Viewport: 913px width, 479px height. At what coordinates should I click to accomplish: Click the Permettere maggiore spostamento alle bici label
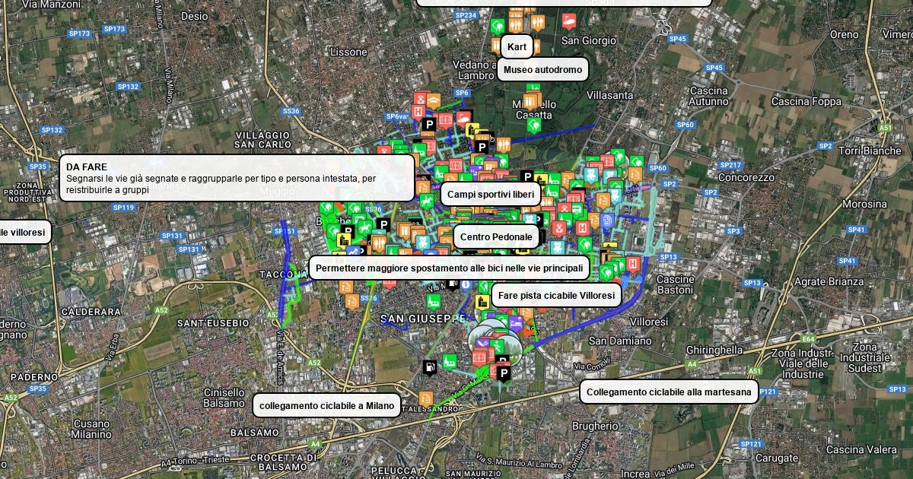tap(449, 268)
